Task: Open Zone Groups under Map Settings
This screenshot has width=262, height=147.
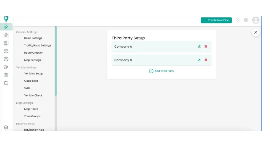Action: 32,116
